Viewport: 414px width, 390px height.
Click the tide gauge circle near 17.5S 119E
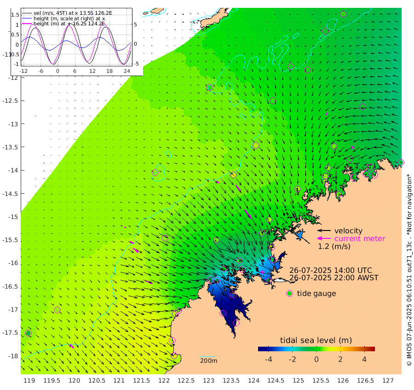[x=28, y=333]
